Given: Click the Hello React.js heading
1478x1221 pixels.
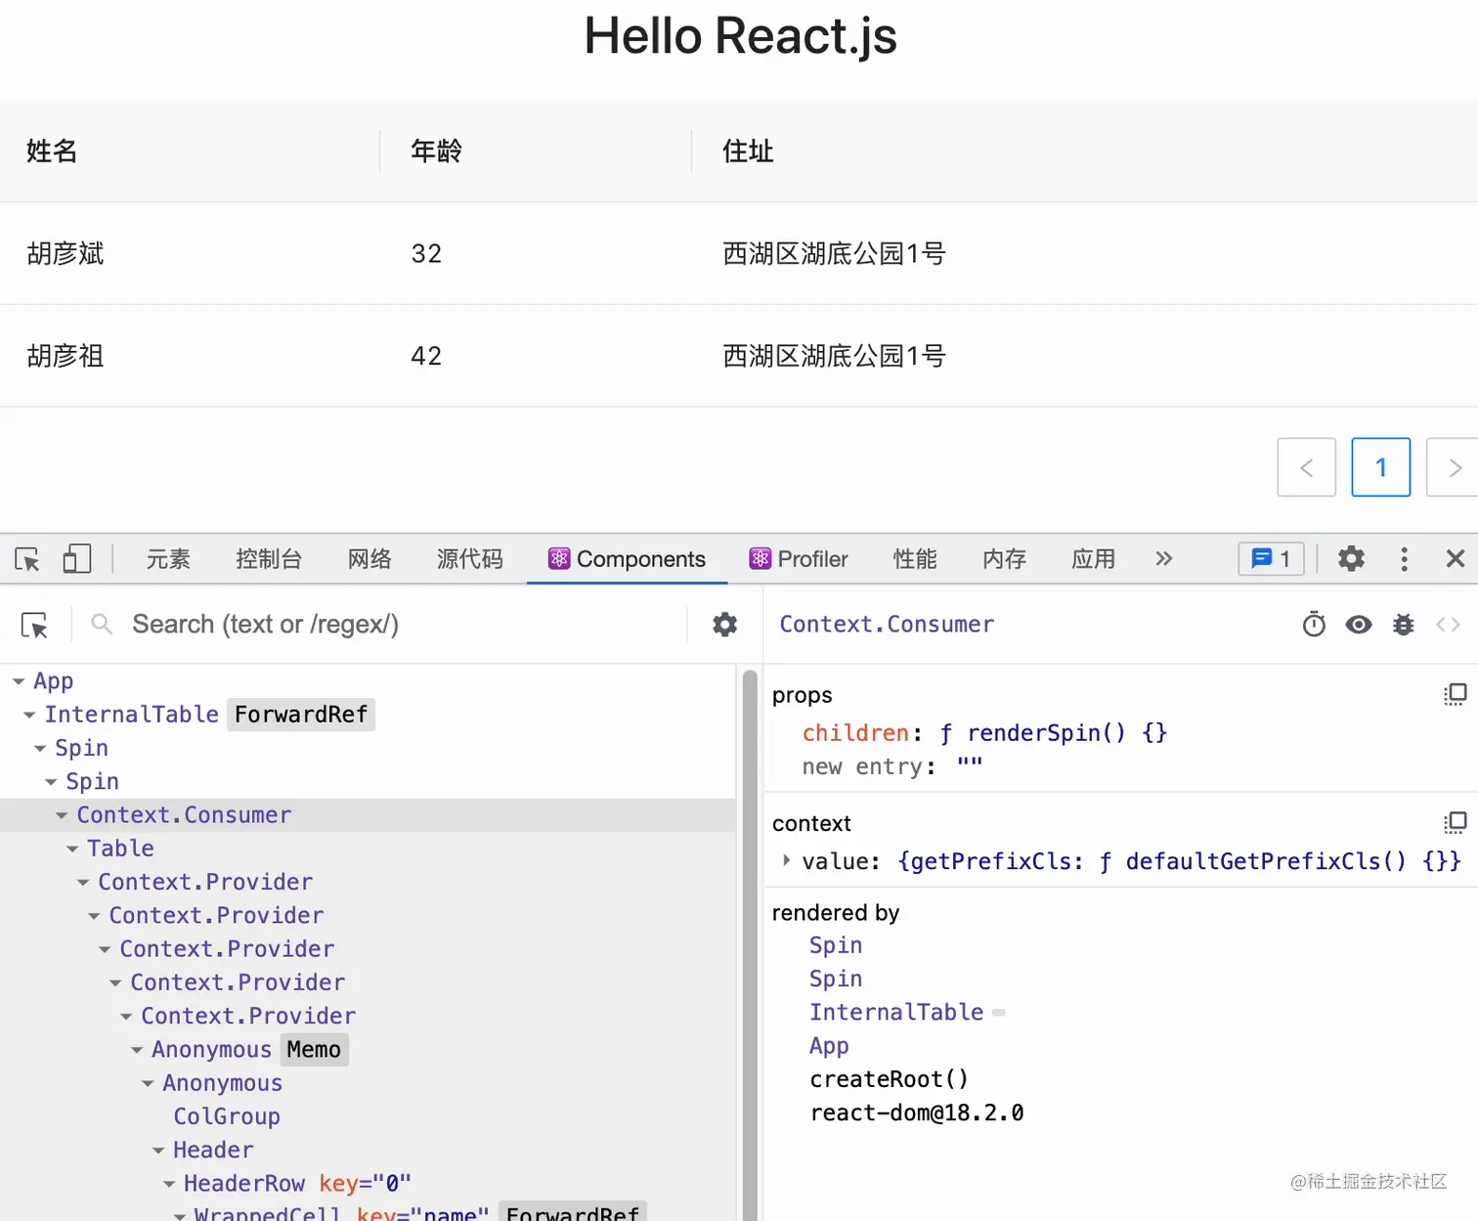Looking at the screenshot, I should point(740,36).
